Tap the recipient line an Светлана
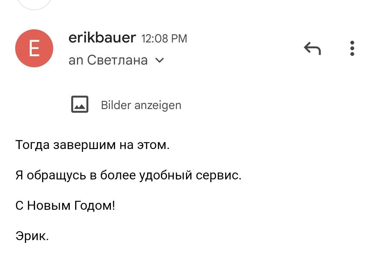The width and height of the screenshot is (373, 265). [x=108, y=60]
